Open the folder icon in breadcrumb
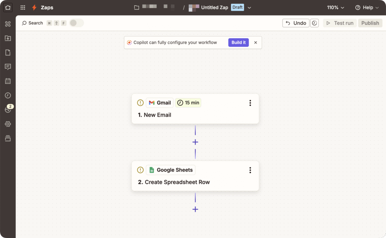This screenshot has width=386, height=238. click(x=136, y=8)
